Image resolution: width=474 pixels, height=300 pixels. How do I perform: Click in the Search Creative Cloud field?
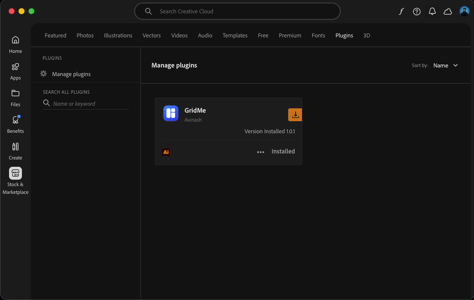tap(237, 11)
